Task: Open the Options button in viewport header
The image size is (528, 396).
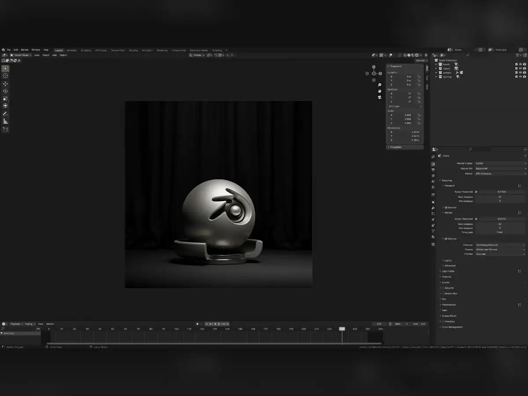Action: (x=421, y=60)
